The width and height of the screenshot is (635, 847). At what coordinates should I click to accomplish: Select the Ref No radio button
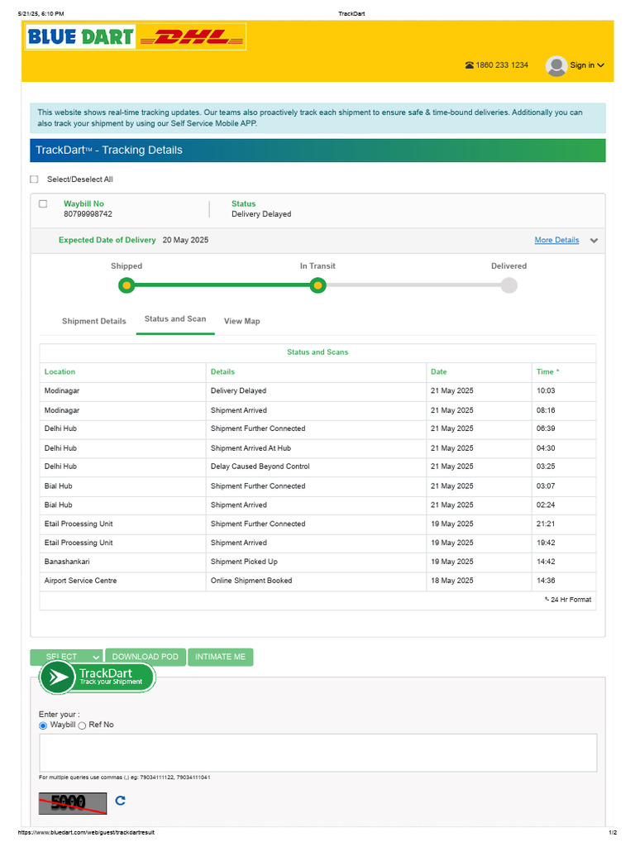[82, 725]
